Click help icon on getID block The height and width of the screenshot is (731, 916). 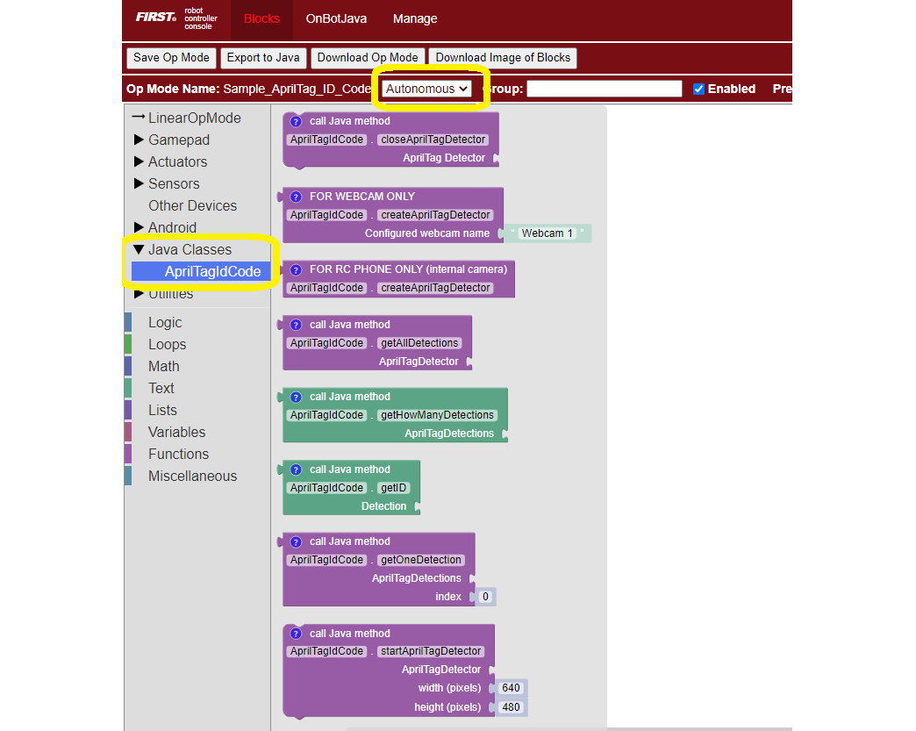296,469
